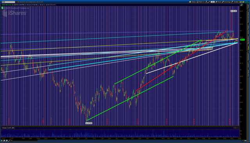Click the pan crosshair icon at bottom left

pos(2,141)
